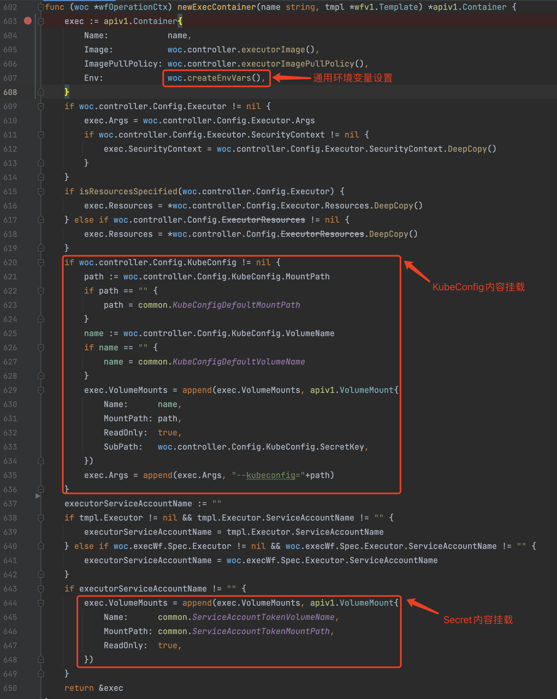Screen dimensions: 557x699
Task: Click fold marker at SecurityContext check line 611
Action: [41, 135]
